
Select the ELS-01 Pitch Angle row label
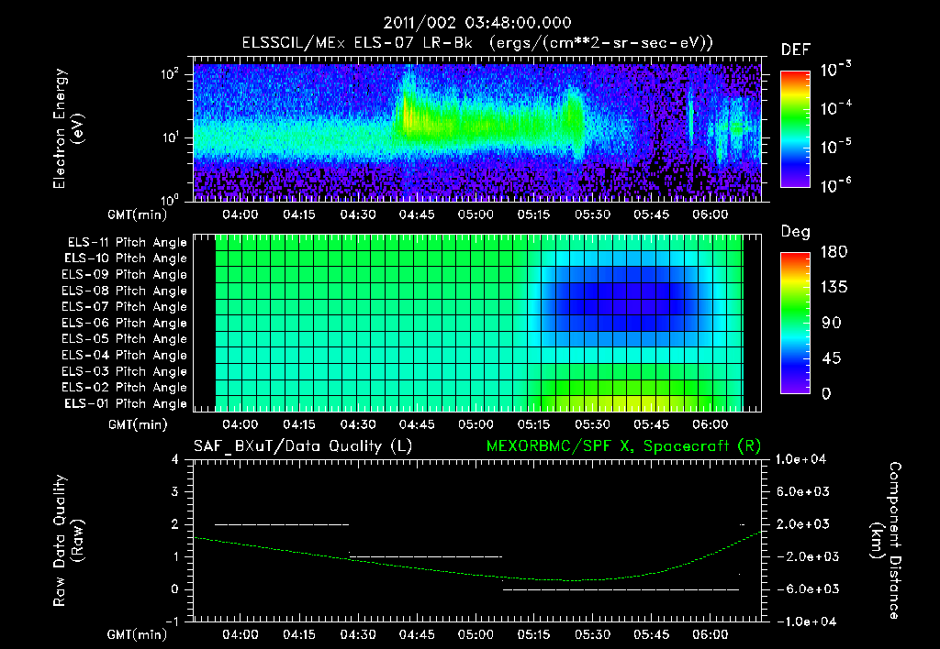pos(126,403)
